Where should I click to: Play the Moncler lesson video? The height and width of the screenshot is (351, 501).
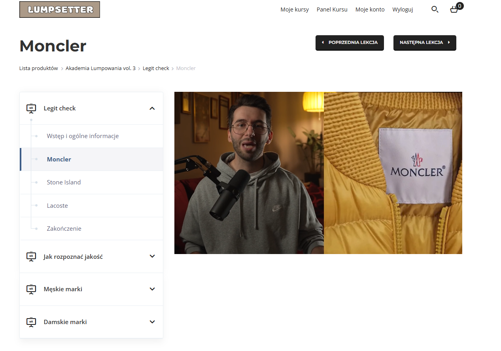[x=318, y=173]
